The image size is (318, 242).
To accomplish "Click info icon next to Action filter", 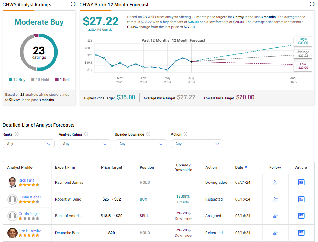I will pyautogui.click(x=185, y=134).
